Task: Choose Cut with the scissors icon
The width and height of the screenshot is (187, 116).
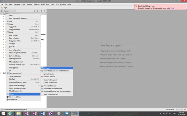Action: 23,21
